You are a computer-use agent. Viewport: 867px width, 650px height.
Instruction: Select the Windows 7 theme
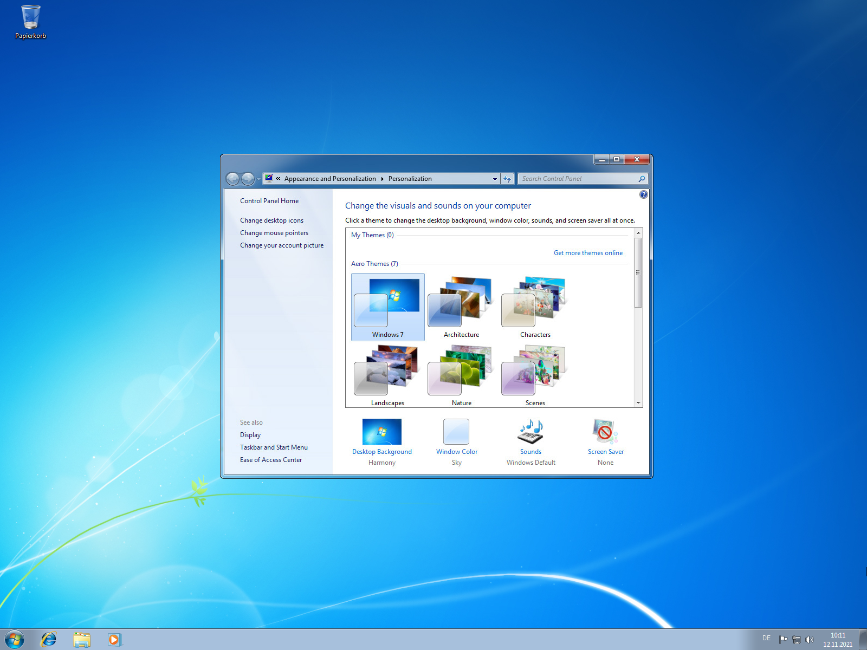point(388,307)
